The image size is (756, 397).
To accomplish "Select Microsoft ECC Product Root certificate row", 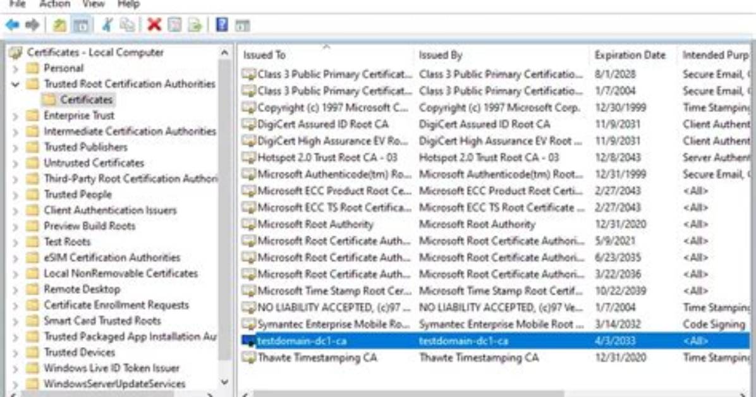I will 495,190.
